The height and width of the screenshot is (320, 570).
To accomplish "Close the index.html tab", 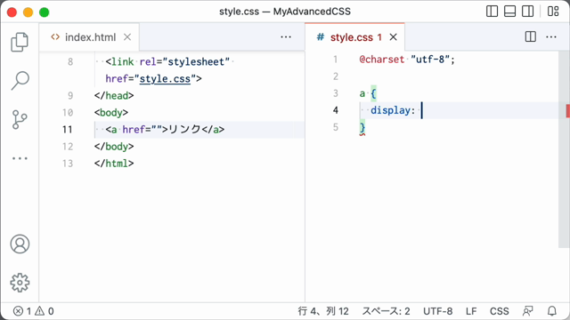I will pos(127,37).
